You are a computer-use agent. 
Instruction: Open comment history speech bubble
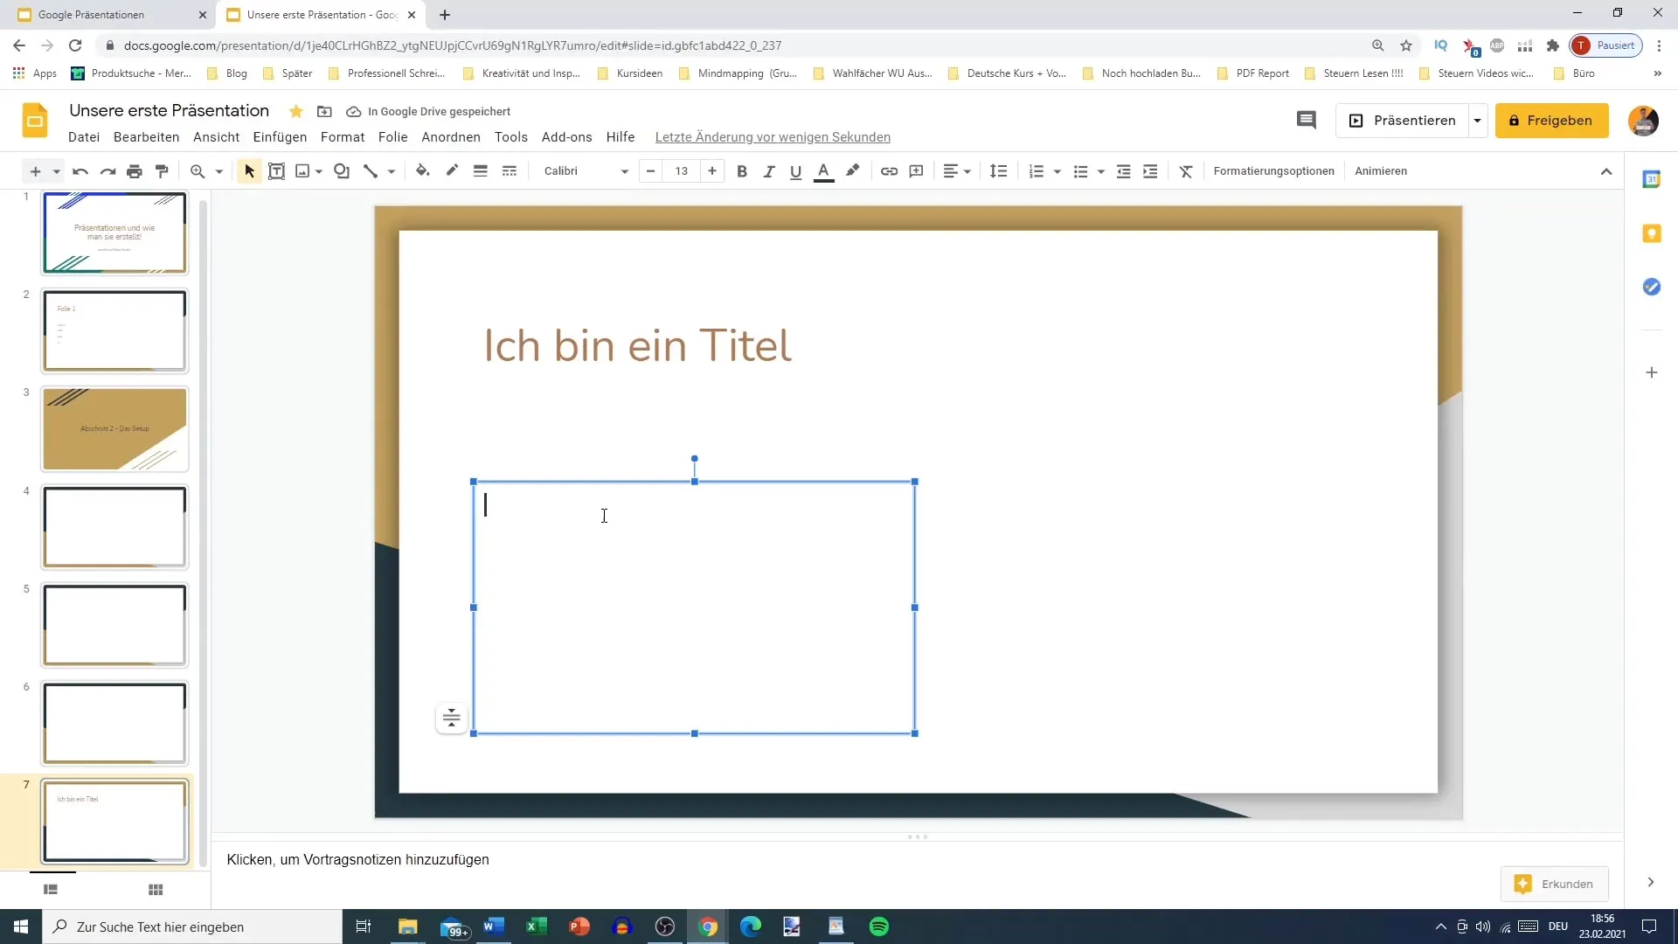[1307, 121]
